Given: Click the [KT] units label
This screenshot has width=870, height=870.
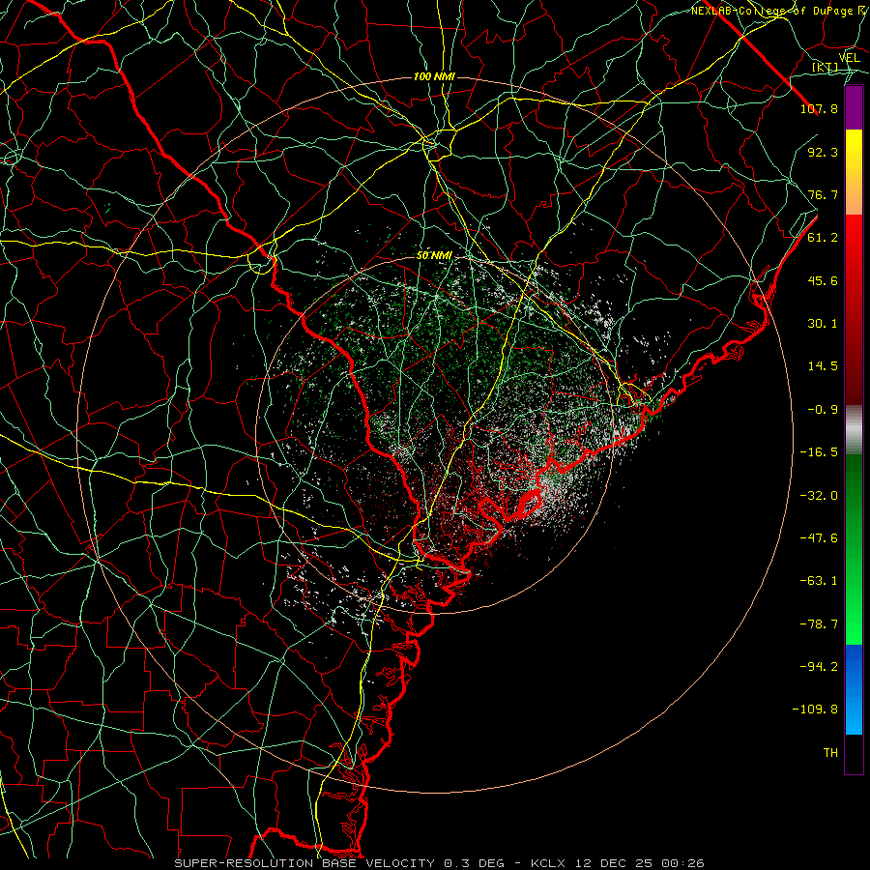Looking at the screenshot, I should coord(826,68).
